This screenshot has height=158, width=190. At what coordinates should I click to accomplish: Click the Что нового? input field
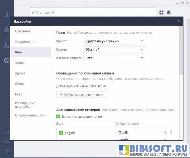[x=93, y=12]
